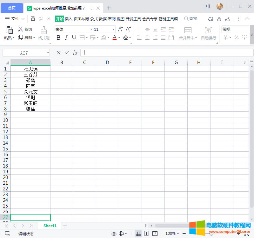
Task: Increase the font size with the A+ icon
Action: [120, 29]
